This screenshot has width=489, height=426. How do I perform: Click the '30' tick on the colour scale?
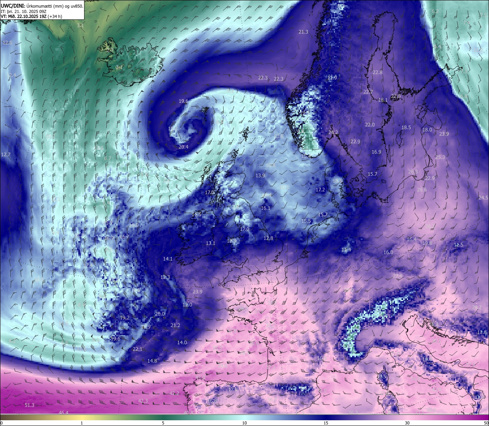tap(407, 423)
